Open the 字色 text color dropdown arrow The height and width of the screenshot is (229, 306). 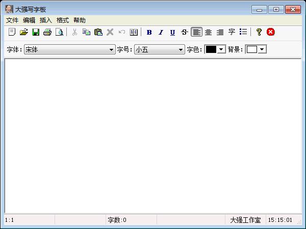click(x=221, y=49)
